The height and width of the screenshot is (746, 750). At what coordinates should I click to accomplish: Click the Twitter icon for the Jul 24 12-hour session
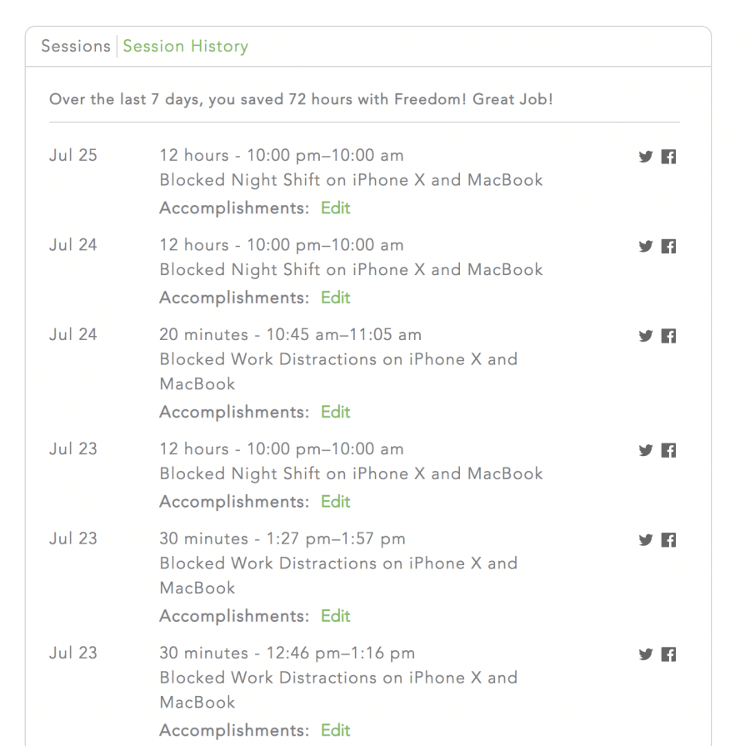pos(645,247)
